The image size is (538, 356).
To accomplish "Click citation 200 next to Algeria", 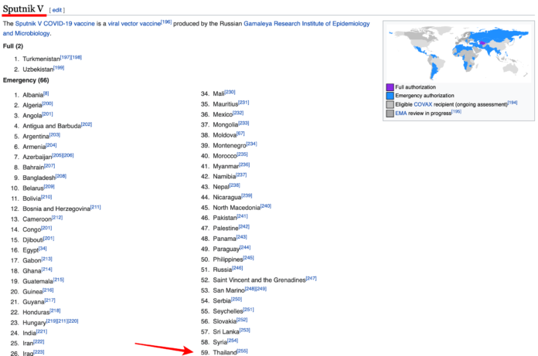I will pyautogui.click(x=47, y=103).
